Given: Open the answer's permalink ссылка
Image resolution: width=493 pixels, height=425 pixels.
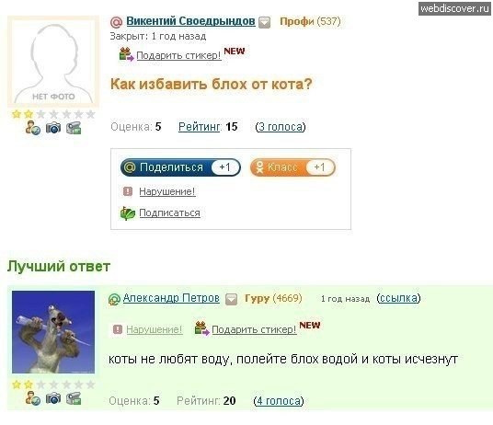Looking at the screenshot, I should tap(398, 298).
